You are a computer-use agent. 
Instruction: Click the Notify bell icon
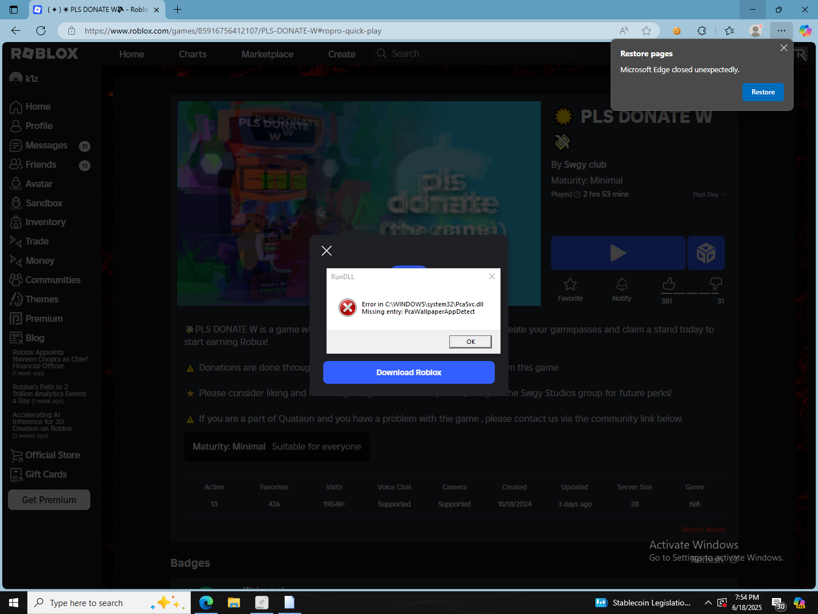click(x=622, y=284)
